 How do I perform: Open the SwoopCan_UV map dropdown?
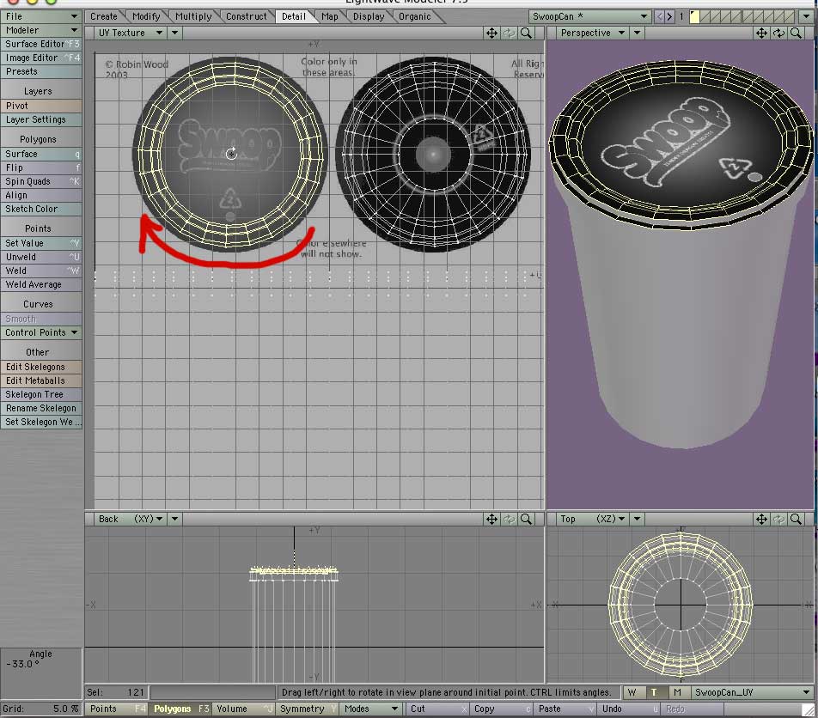pyautogui.click(x=752, y=692)
